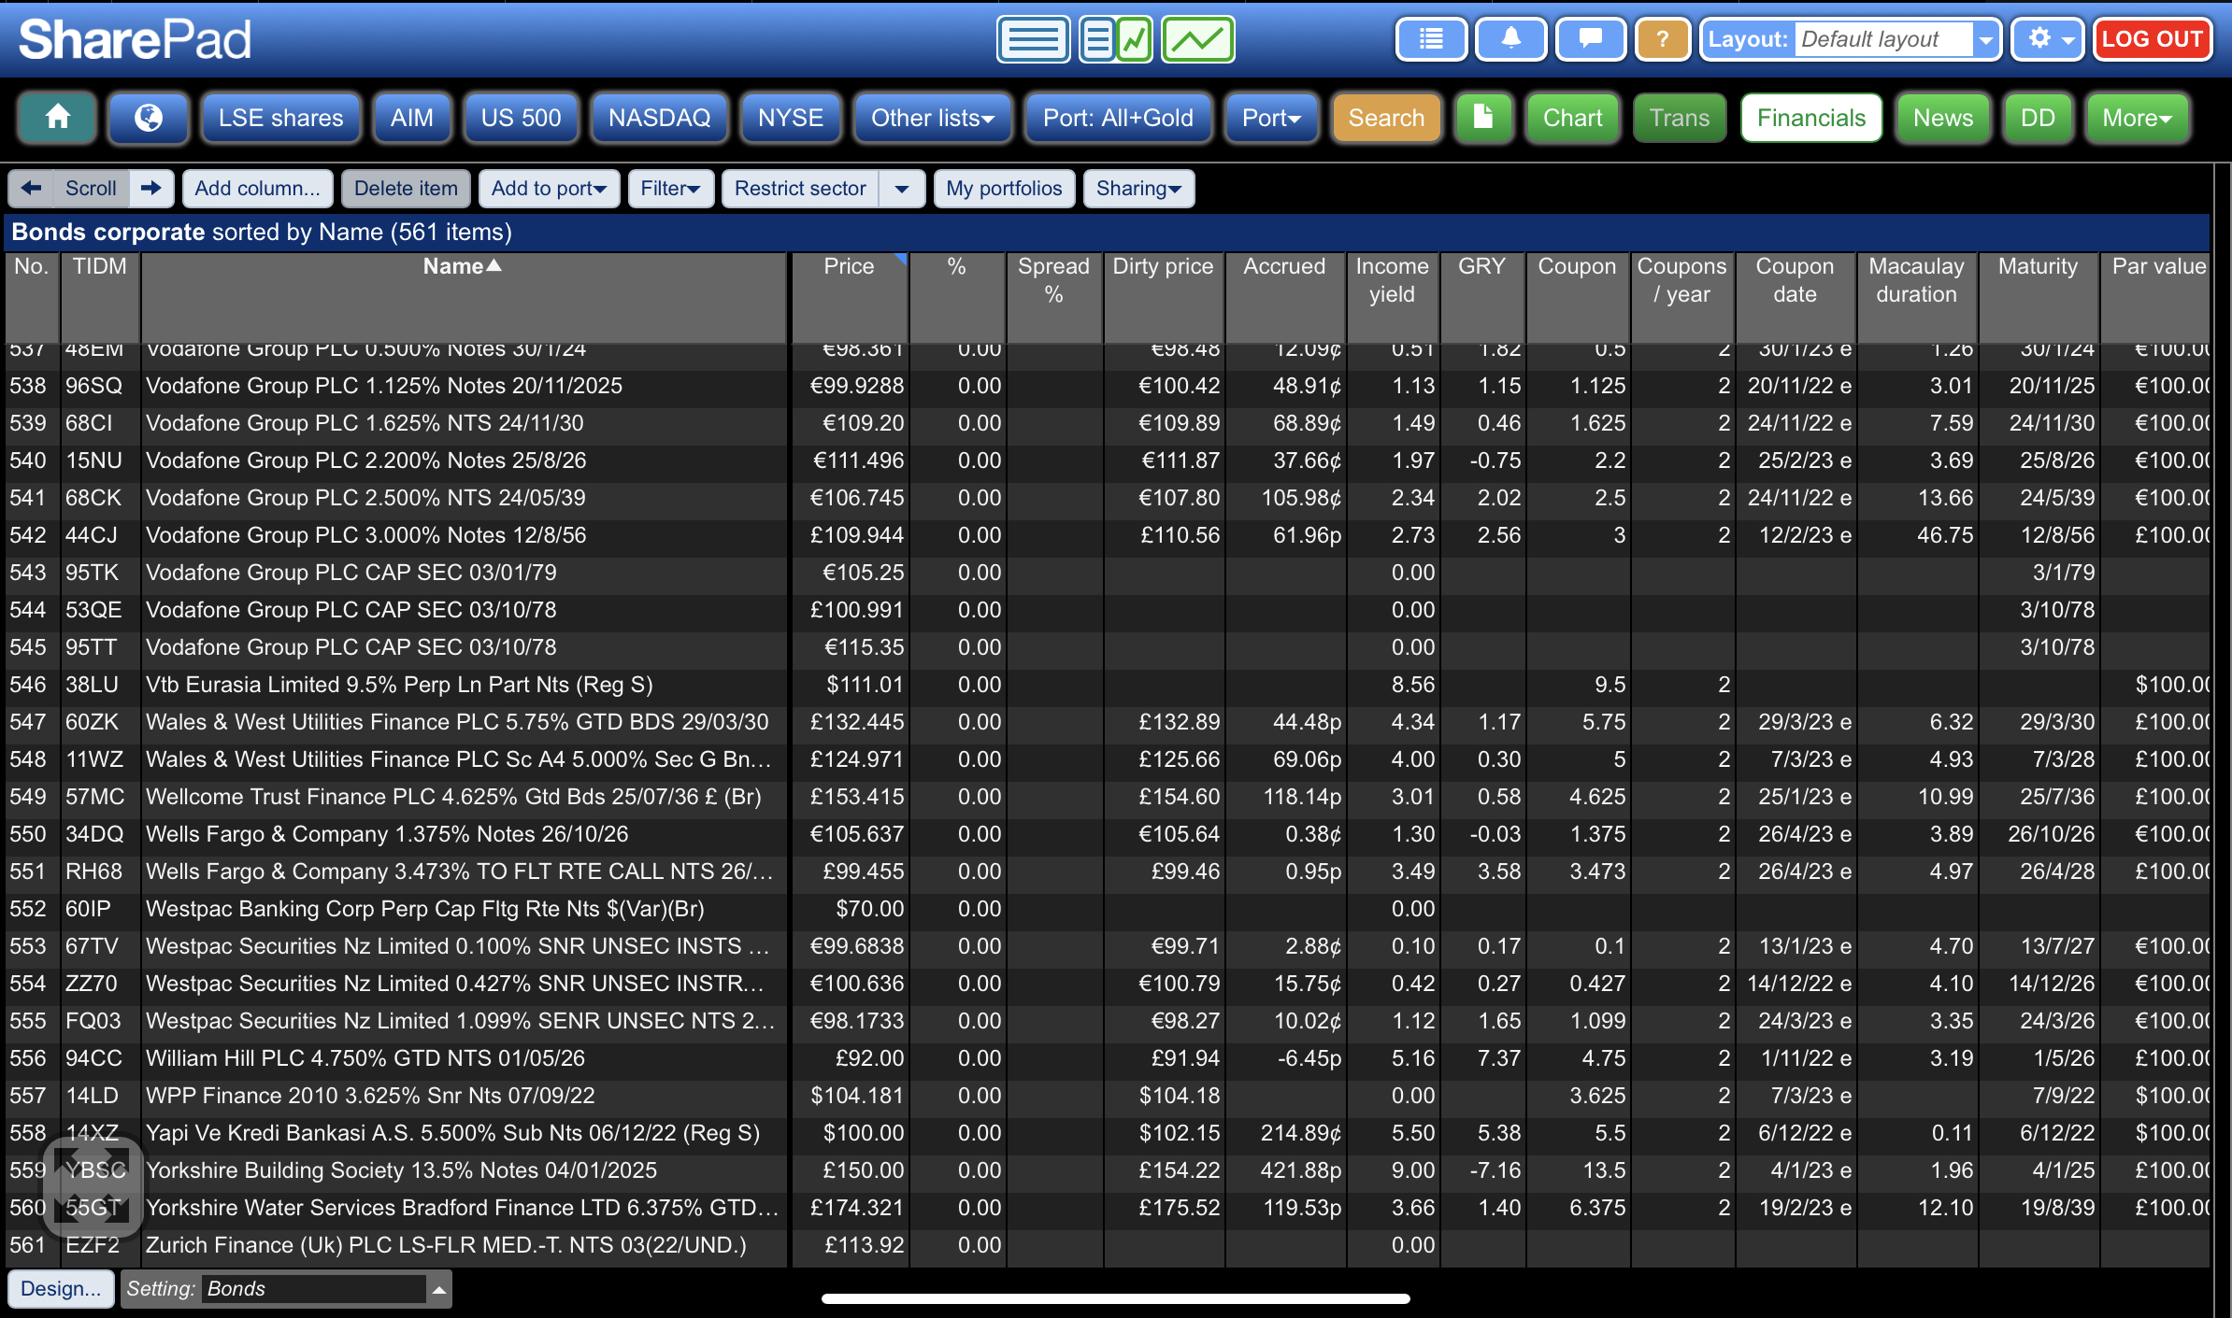
Task: Open the Trans view
Action: click(1680, 118)
